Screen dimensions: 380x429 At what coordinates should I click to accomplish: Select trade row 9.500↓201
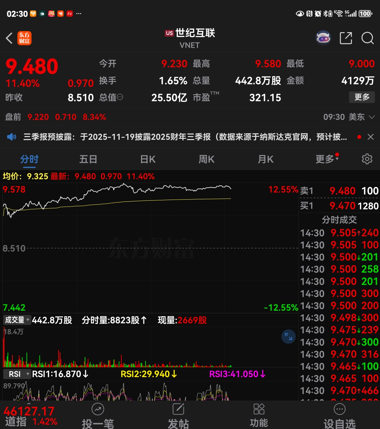(x=339, y=257)
